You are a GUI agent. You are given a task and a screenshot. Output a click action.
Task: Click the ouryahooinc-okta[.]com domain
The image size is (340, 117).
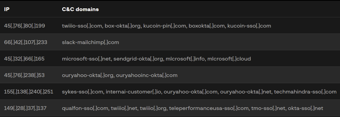[x=147, y=75]
